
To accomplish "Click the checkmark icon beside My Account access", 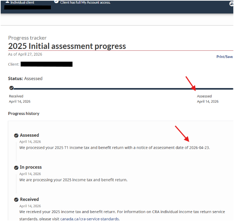I will (x=56, y=1).
